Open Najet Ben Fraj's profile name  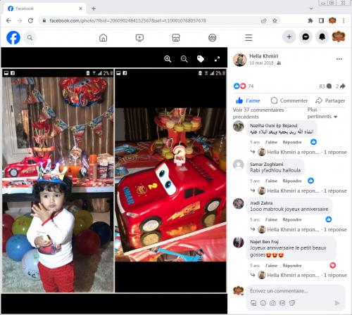[x=264, y=242]
